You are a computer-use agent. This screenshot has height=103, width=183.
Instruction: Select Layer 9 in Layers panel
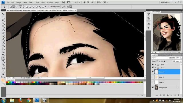pos(167,72)
